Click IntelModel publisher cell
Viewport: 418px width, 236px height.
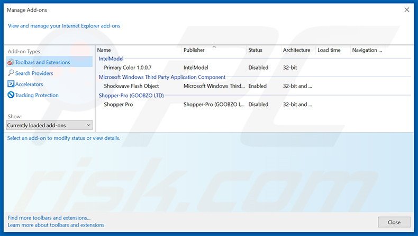196,68
